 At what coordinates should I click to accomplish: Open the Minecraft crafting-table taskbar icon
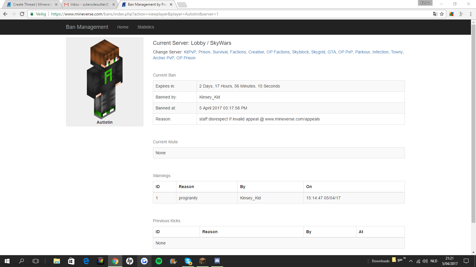[203, 261]
